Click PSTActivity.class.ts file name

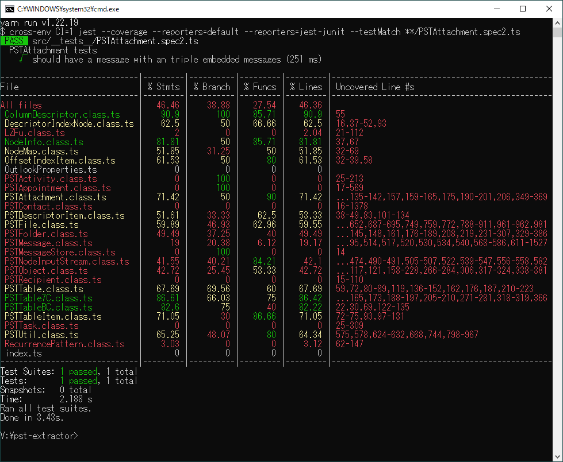click(x=51, y=179)
